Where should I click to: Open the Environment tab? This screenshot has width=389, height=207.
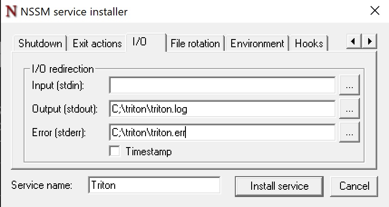(x=257, y=44)
